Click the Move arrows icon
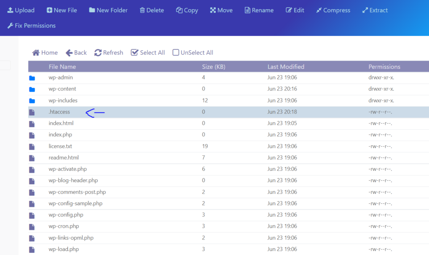This screenshot has width=429, height=255. click(x=213, y=10)
